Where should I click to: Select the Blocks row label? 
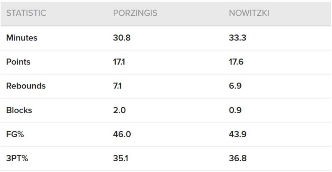pos(19,110)
